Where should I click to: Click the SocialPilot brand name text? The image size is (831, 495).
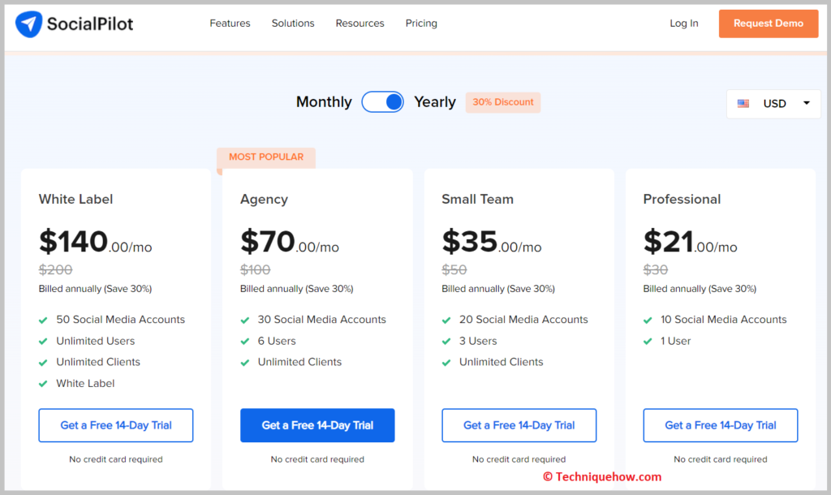point(90,24)
